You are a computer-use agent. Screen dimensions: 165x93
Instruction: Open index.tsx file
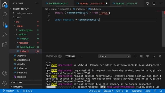pos(22,73)
